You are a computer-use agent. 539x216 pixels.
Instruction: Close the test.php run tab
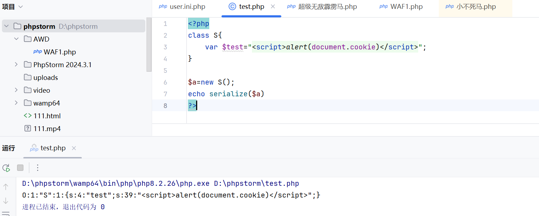[74, 148]
